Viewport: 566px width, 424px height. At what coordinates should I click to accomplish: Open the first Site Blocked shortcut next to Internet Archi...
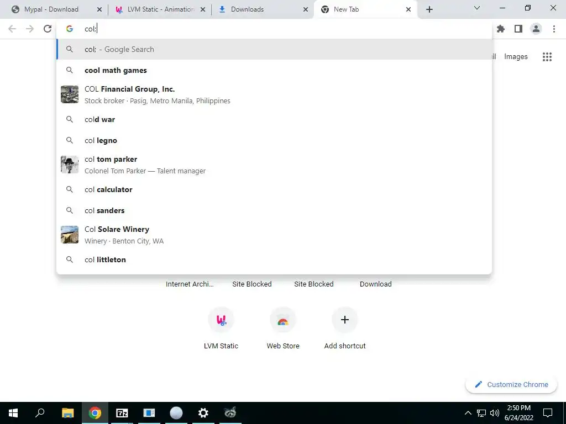(x=252, y=284)
